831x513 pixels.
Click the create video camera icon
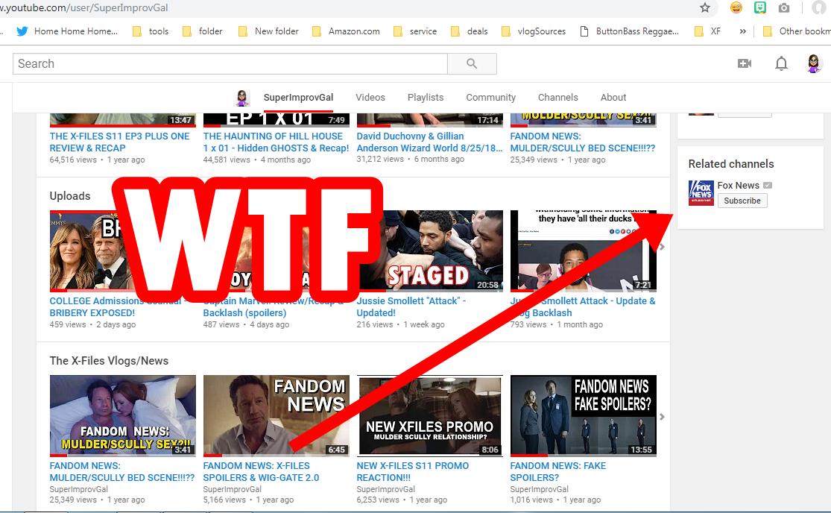coord(745,63)
